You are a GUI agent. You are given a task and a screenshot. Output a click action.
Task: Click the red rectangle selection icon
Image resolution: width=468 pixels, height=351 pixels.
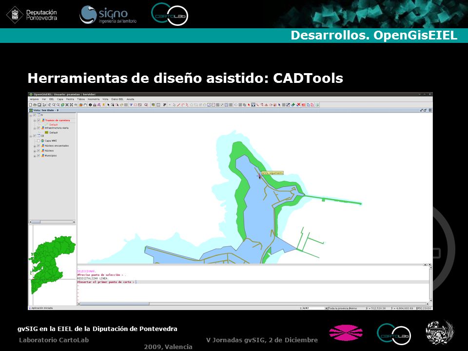coord(135,105)
